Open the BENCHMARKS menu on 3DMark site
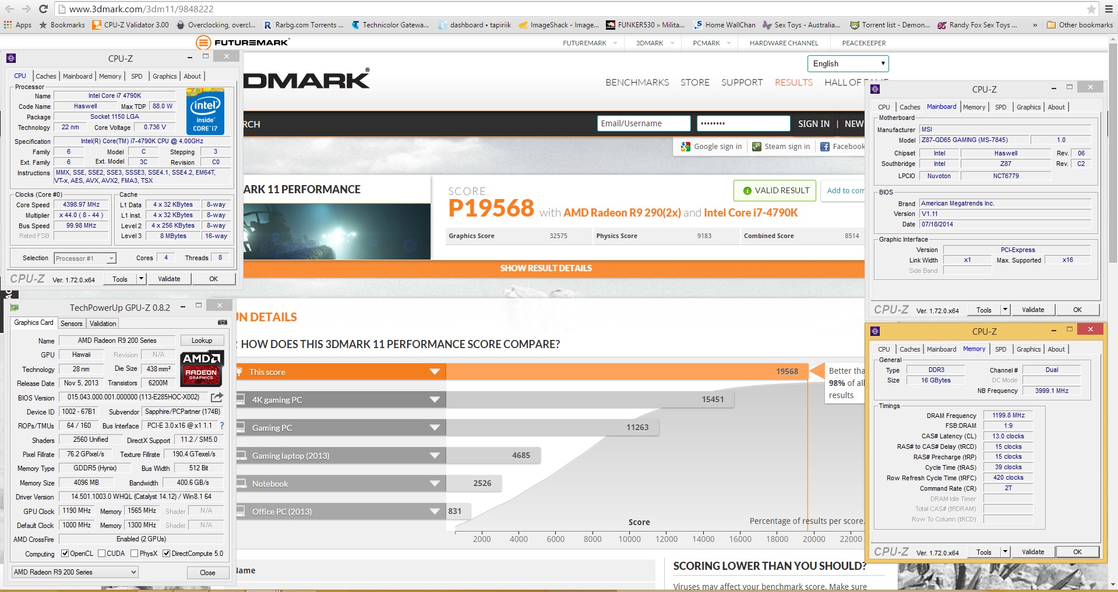Image resolution: width=1118 pixels, height=592 pixels. tap(637, 83)
